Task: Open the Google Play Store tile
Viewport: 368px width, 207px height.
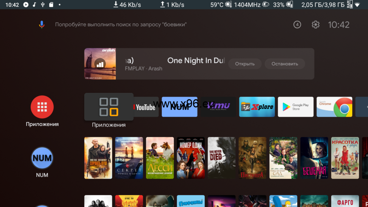Action: coord(295,107)
